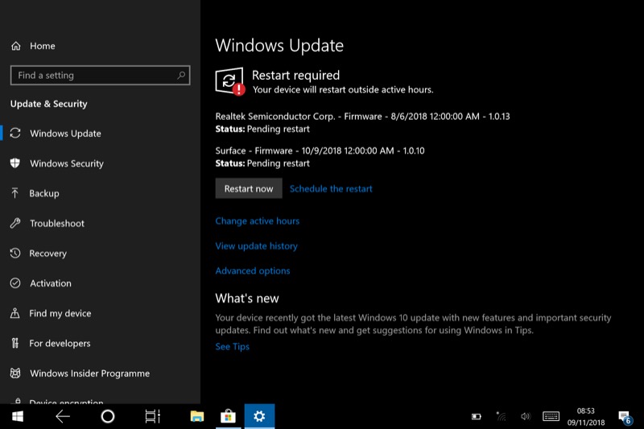Click the Windows Security shield icon
644x429 pixels.
click(15, 163)
